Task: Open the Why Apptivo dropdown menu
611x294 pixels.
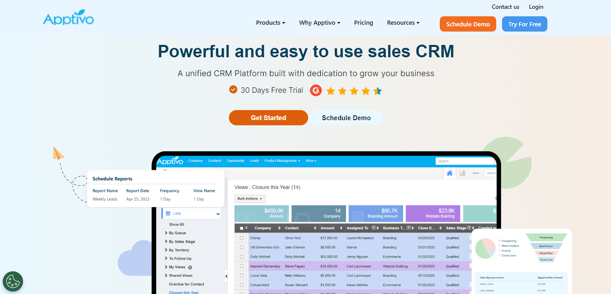Action: click(x=320, y=23)
